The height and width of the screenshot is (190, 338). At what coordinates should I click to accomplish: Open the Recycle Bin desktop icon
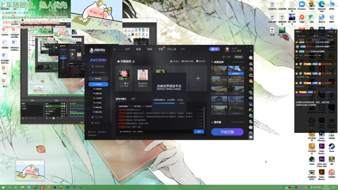(332, 18)
